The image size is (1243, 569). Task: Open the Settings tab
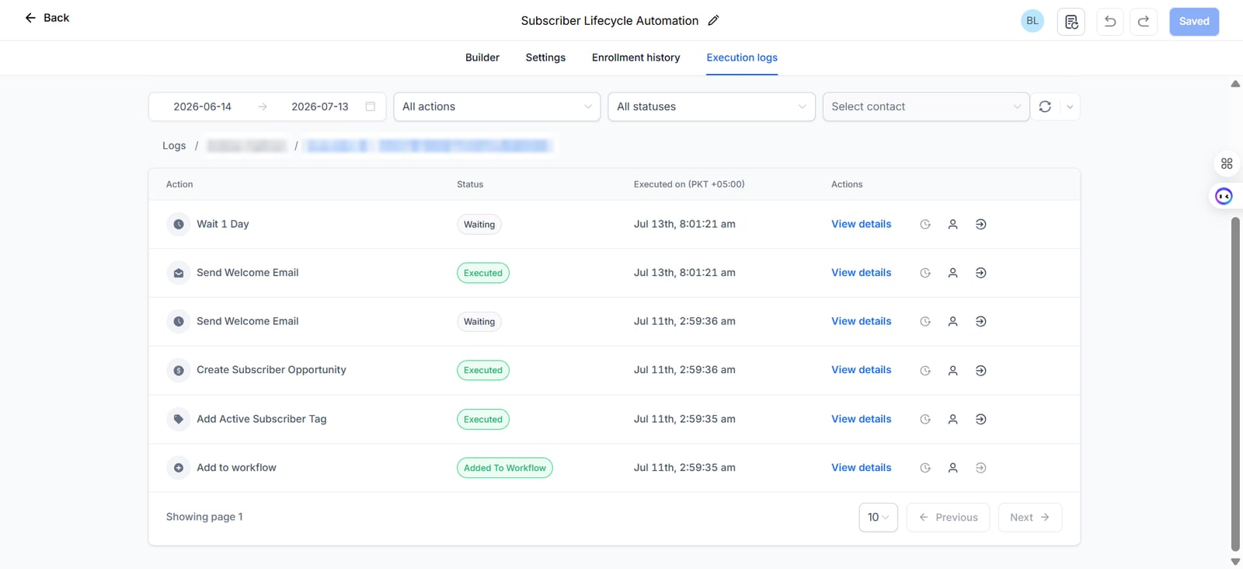pyautogui.click(x=545, y=58)
